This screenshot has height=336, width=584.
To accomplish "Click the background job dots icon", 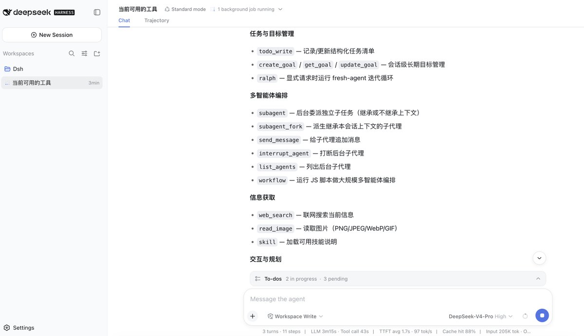I will pos(213,9).
